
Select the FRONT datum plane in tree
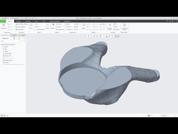tap(6, 51)
